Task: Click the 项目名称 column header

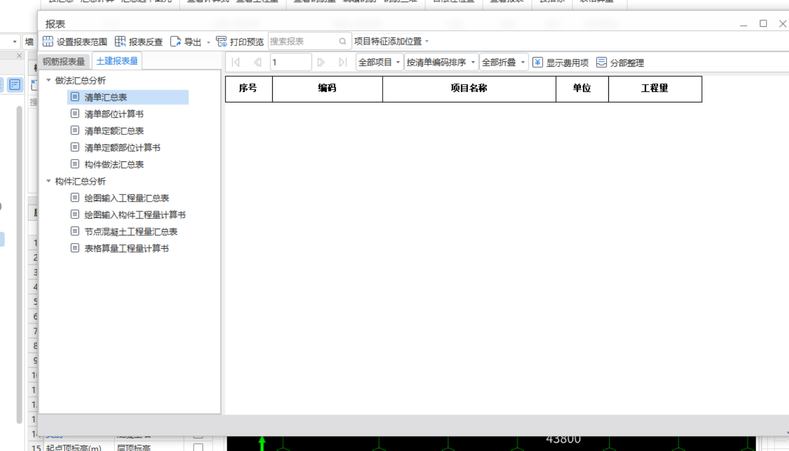Action: [x=469, y=89]
